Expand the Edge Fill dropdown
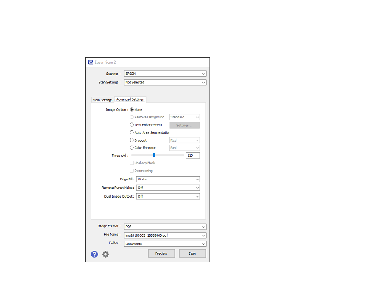Screen dimensions: 379x293 click(168, 179)
